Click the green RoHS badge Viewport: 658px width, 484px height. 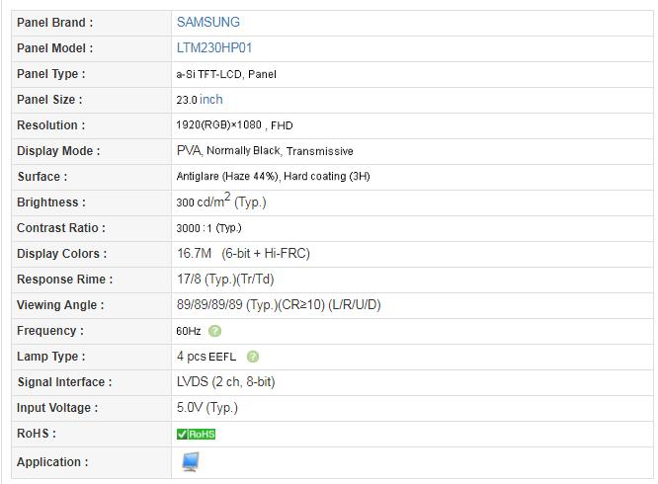[196, 434]
